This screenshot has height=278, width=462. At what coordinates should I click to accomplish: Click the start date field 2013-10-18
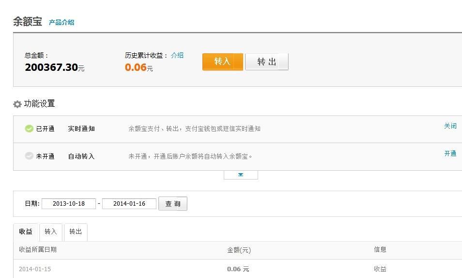point(68,204)
